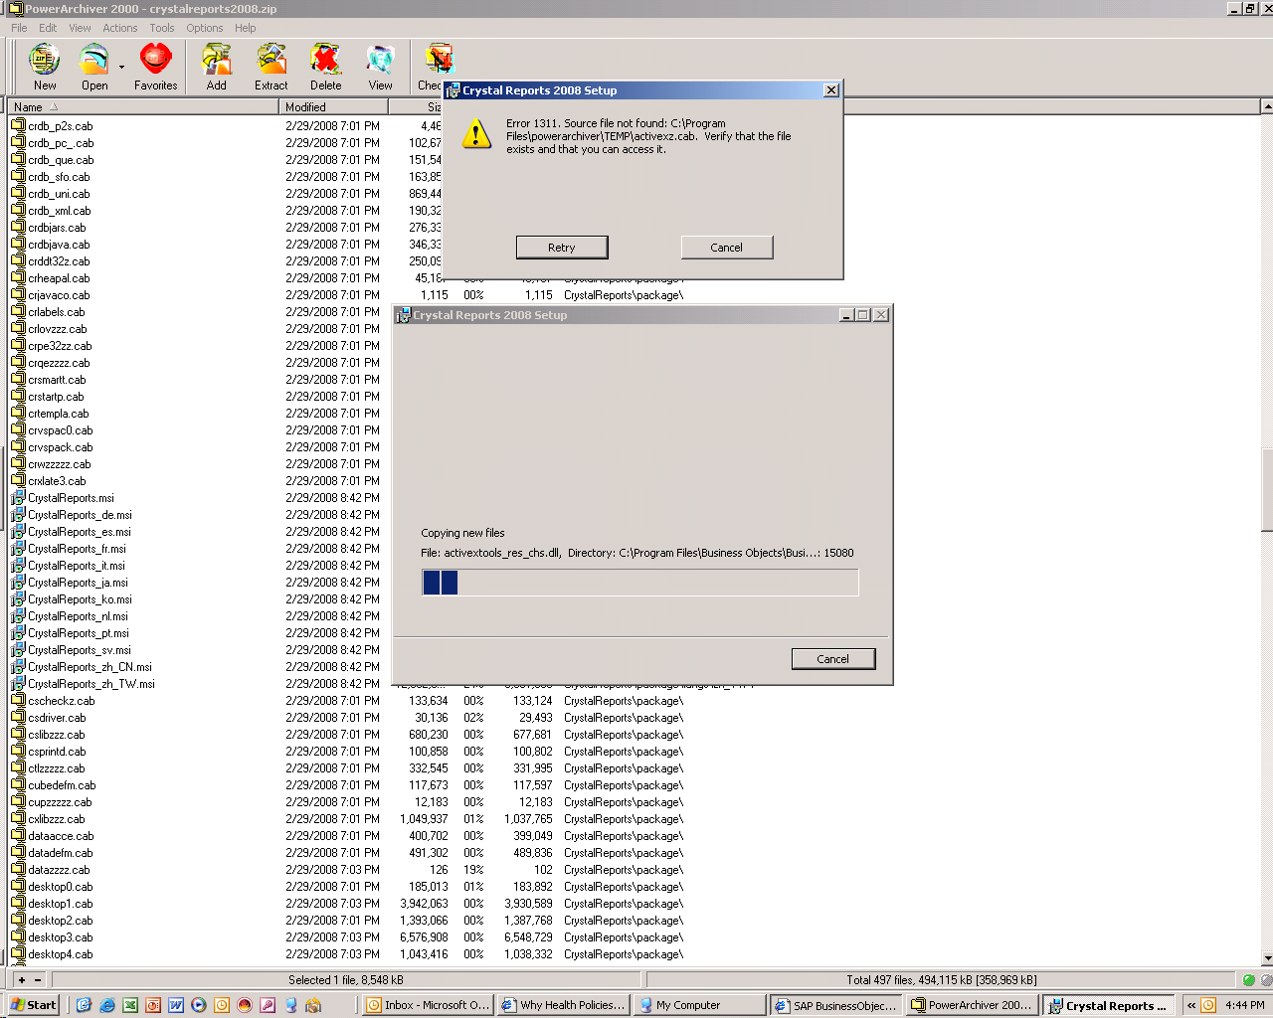Click the Total 497 files status text
The image size is (1273, 1018).
[x=941, y=980]
